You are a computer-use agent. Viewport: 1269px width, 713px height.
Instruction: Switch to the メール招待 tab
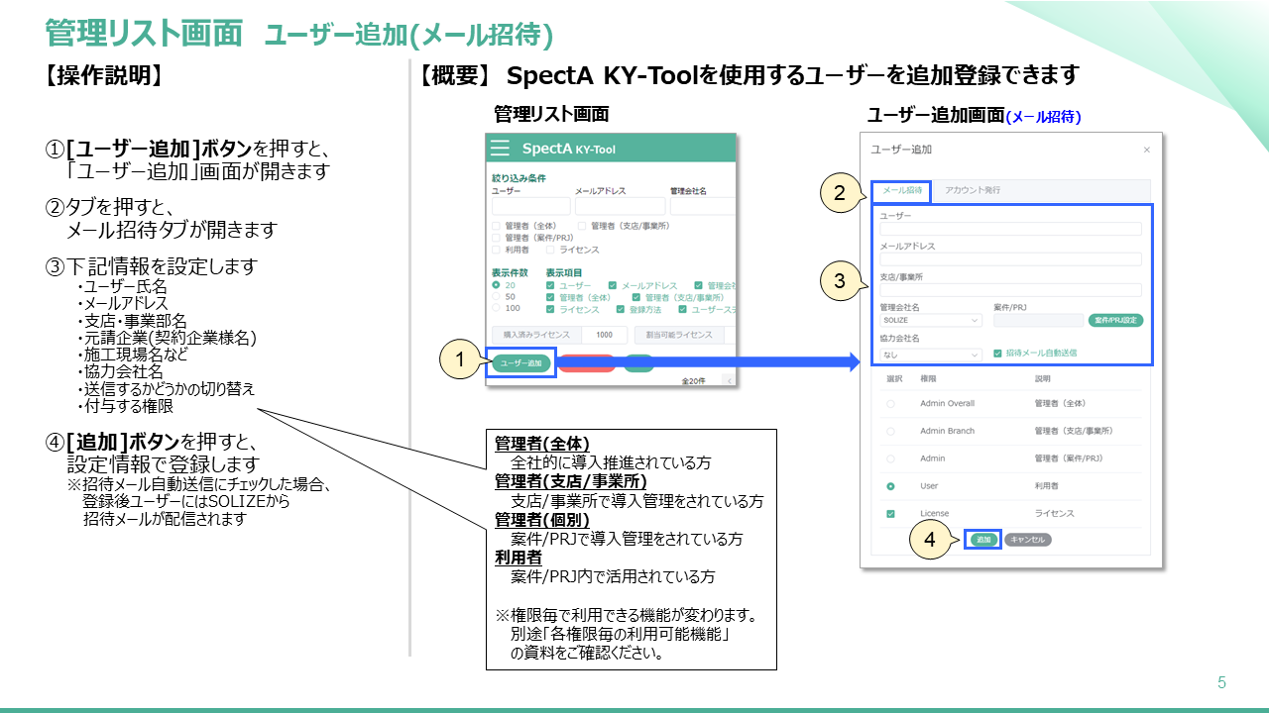[x=902, y=190]
